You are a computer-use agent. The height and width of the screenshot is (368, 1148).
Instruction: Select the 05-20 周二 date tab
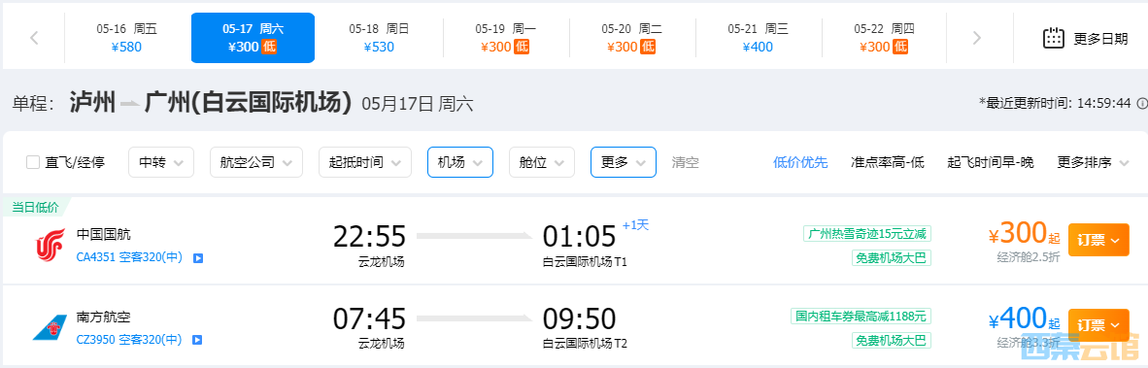pos(631,38)
